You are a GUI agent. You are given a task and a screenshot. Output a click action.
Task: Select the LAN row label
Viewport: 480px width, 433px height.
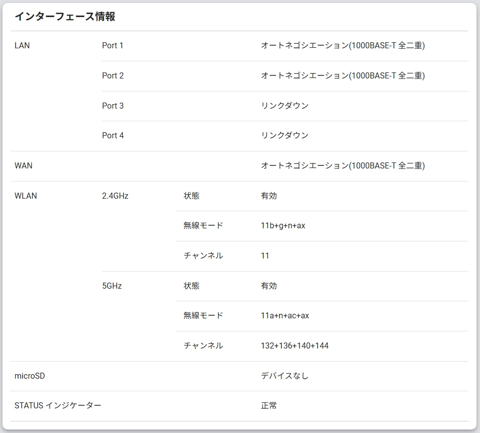[21, 45]
